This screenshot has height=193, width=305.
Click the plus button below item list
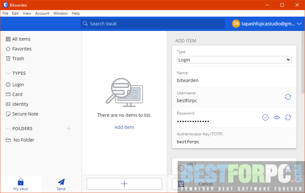click(x=124, y=184)
